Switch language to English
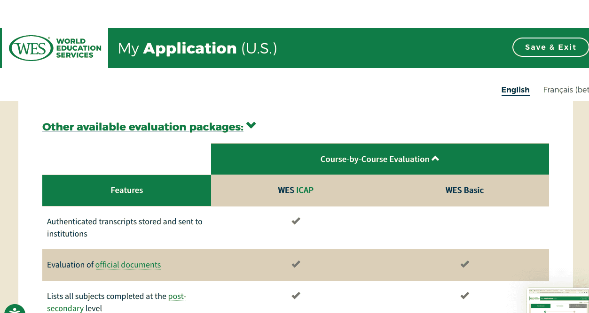This screenshot has height=313, width=589. point(515,90)
